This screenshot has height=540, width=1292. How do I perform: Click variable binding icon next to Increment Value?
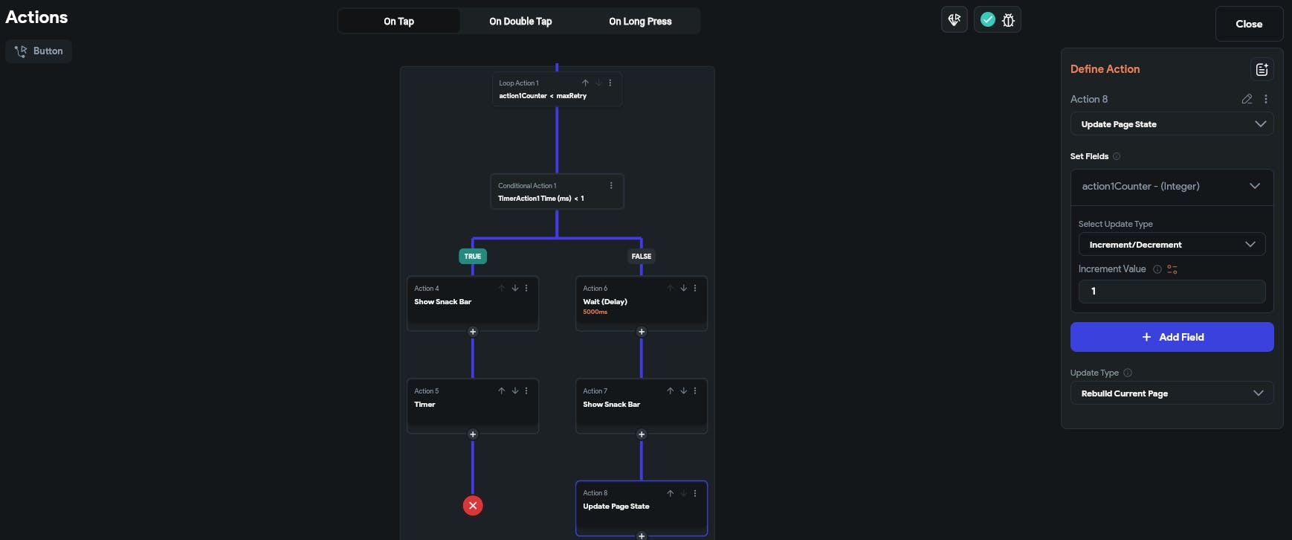pyautogui.click(x=1172, y=269)
